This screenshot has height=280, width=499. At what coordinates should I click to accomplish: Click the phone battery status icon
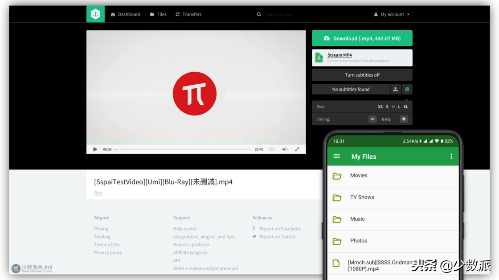coord(442,141)
